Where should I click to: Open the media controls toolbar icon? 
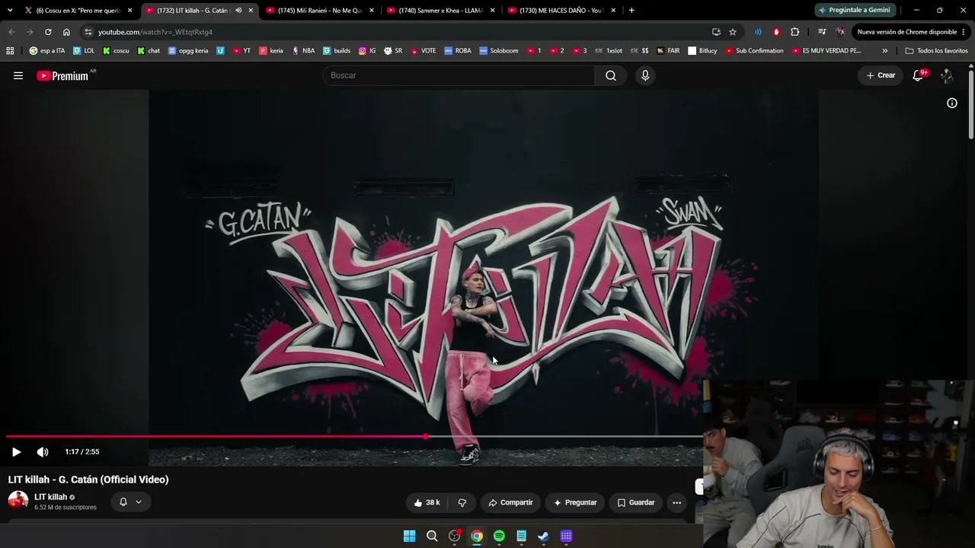(822, 32)
